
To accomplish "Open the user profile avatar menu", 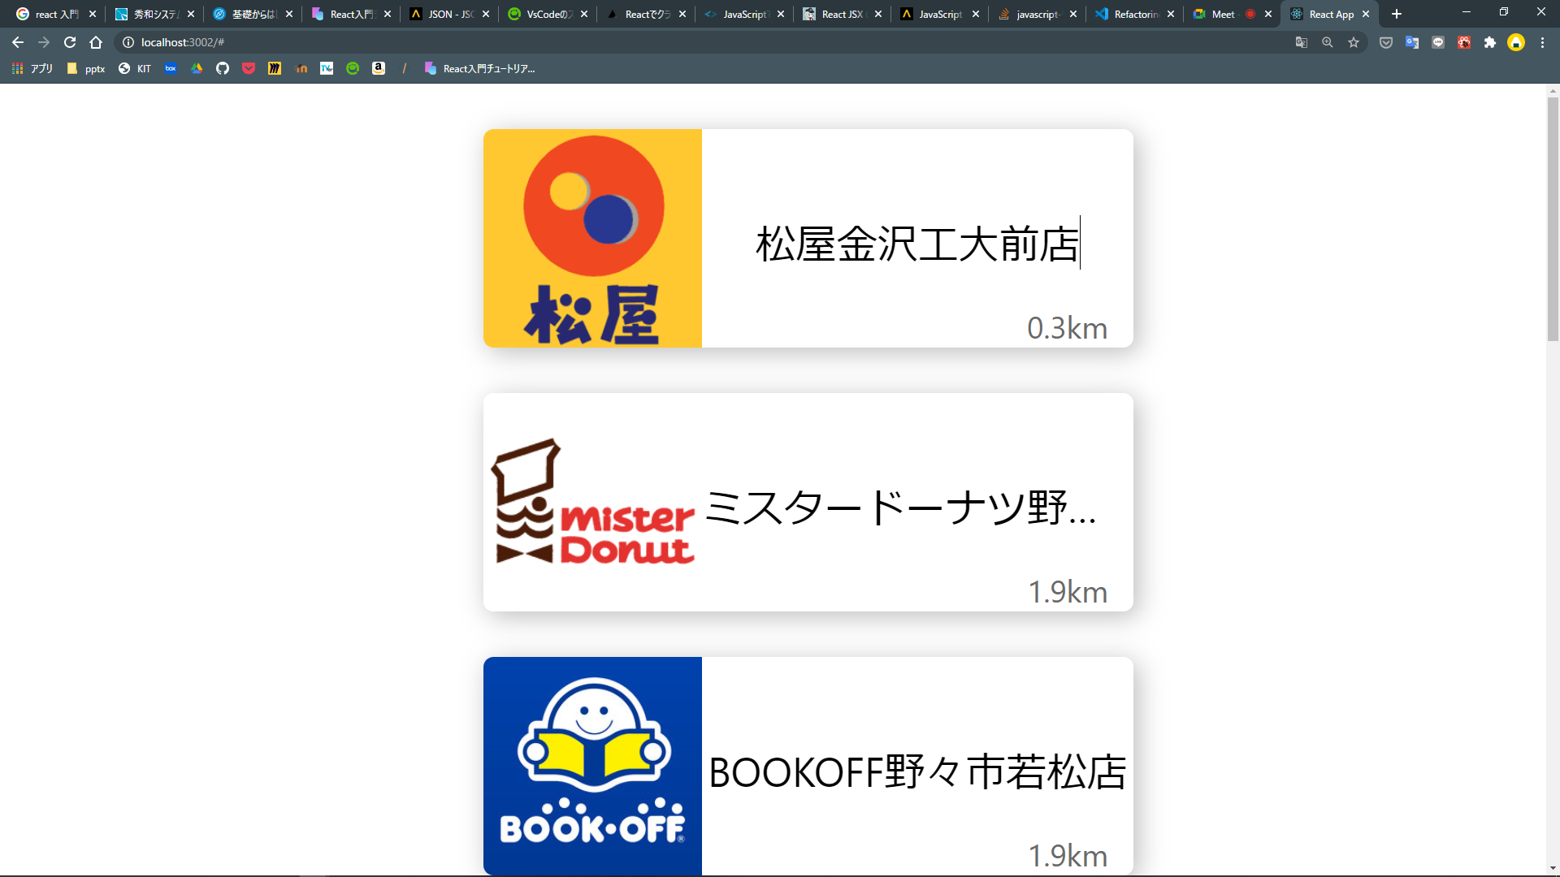I will tap(1516, 42).
